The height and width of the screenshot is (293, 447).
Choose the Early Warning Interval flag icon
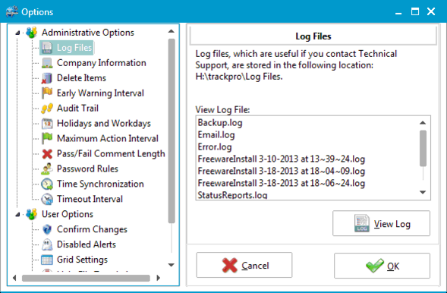(x=47, y=93)
